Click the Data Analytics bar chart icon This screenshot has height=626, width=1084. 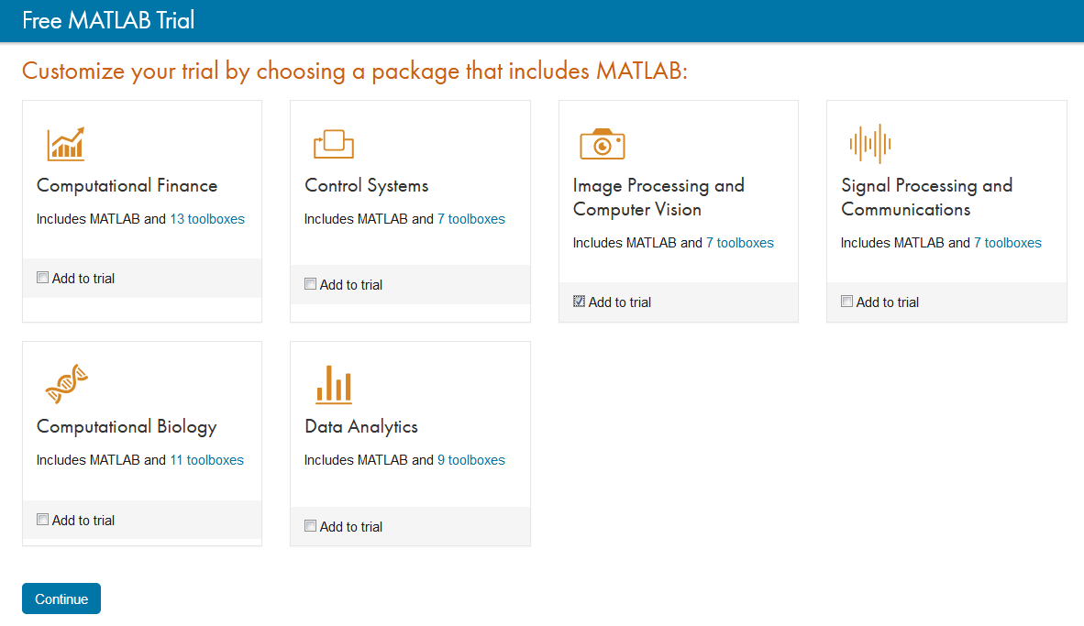coord(334,384)
